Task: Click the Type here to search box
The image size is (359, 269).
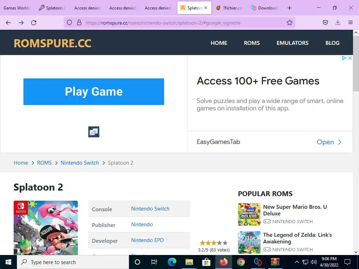Action: (73, 262)
